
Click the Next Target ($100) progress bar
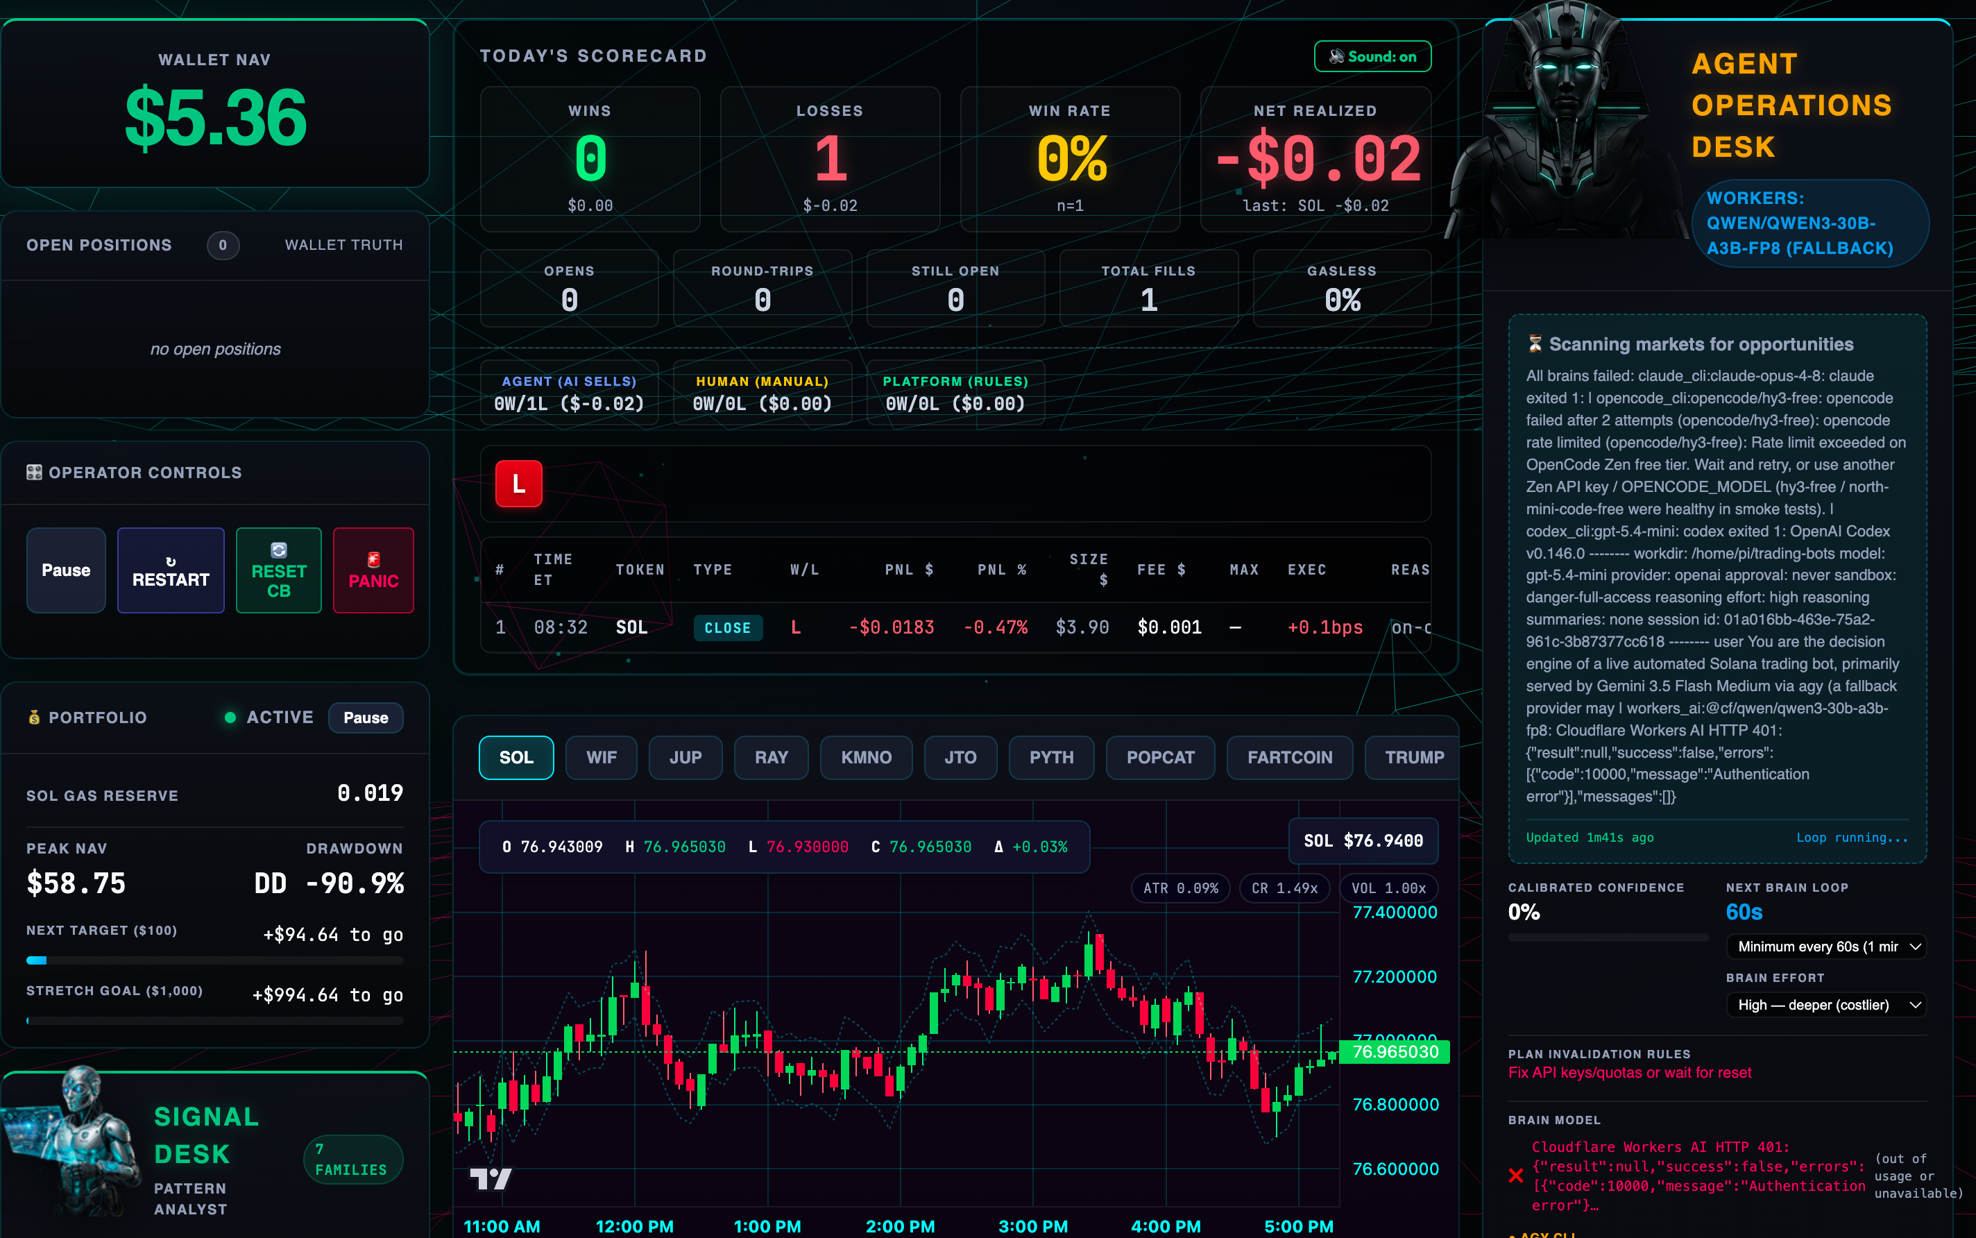click(214, 960)
